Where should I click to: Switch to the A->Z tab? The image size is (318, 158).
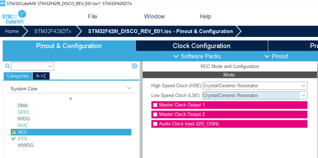[41, 76]
